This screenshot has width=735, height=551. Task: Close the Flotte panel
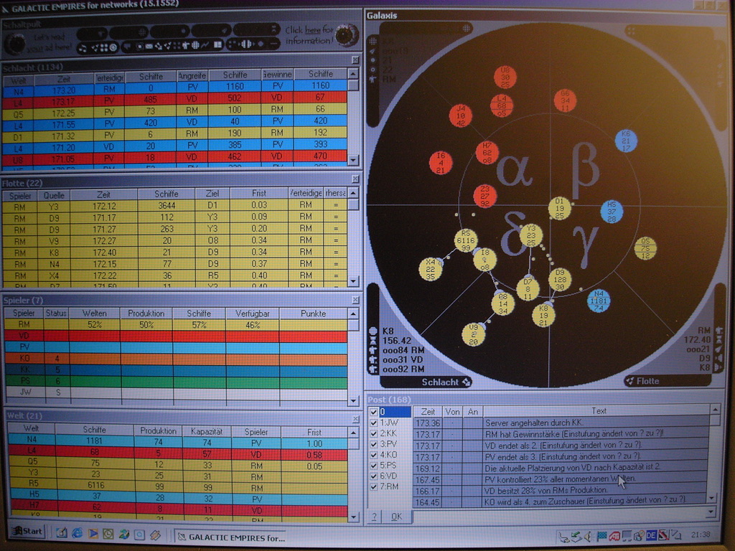[x=355, y=179]
